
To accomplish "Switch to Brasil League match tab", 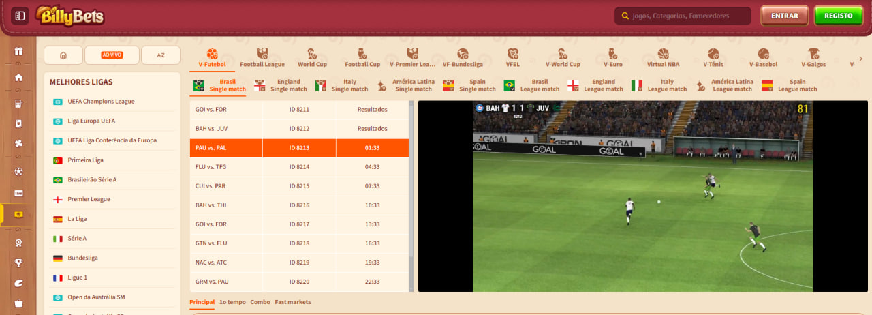I will click(531, 85).
